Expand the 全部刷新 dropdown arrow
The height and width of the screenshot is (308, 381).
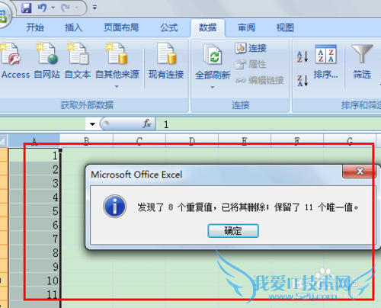[x=213, y=87]
